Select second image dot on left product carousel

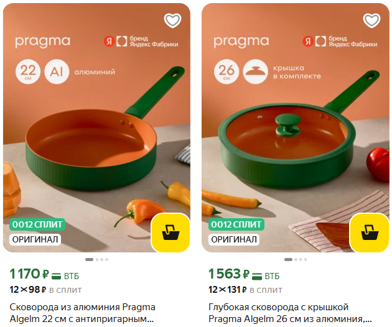(x=97, y=260)
